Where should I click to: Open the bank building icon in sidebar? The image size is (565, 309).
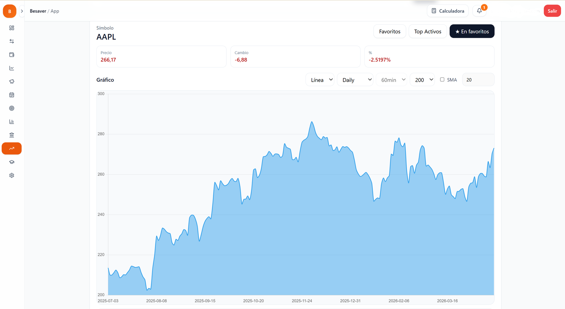point(12,135)
